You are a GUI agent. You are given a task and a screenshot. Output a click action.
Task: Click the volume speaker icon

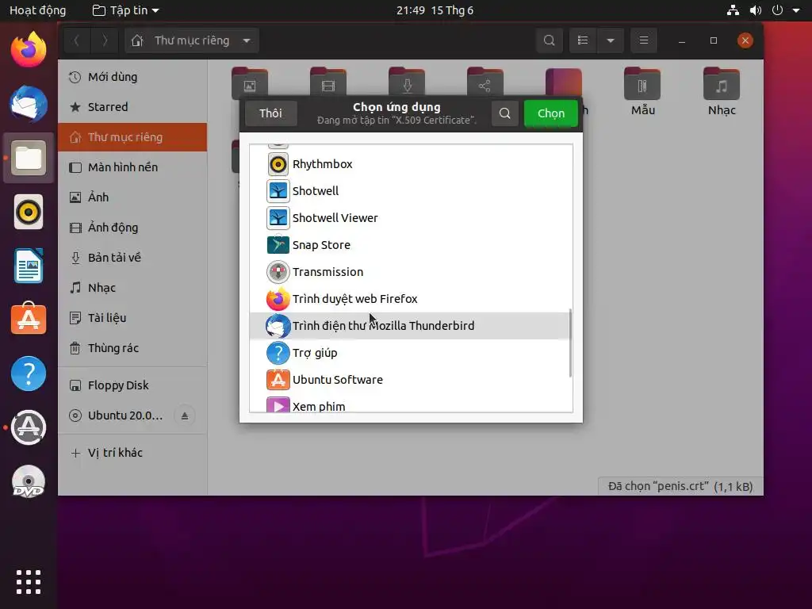756,10
